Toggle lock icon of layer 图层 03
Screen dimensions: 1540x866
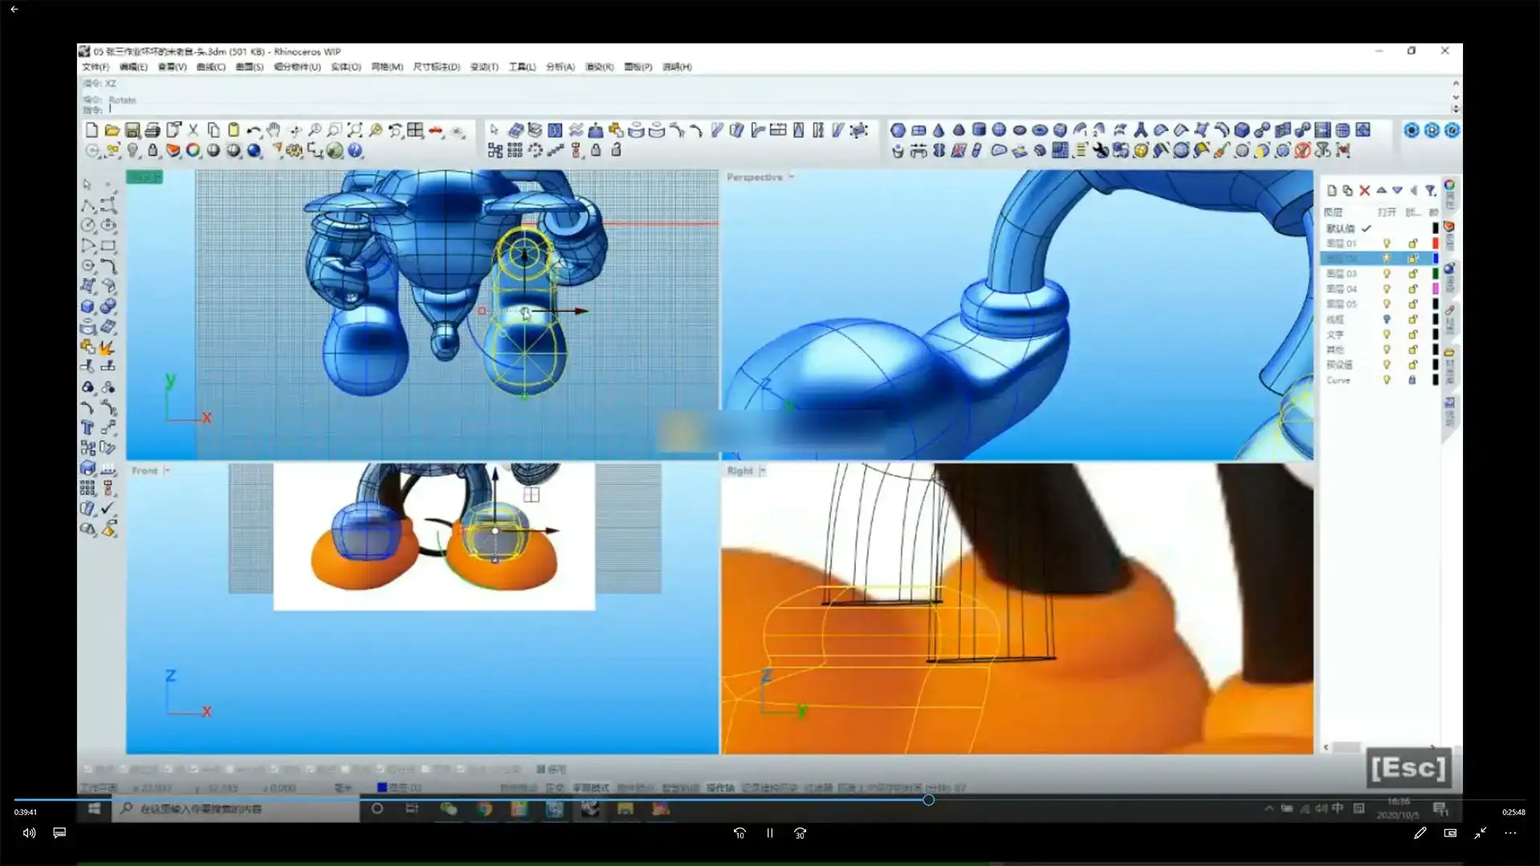[1412, 273]
